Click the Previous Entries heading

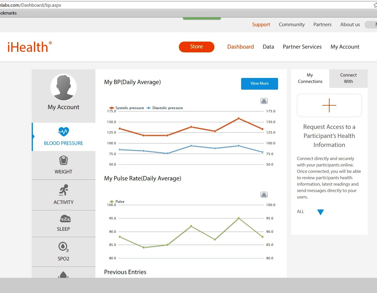point(125,272)
